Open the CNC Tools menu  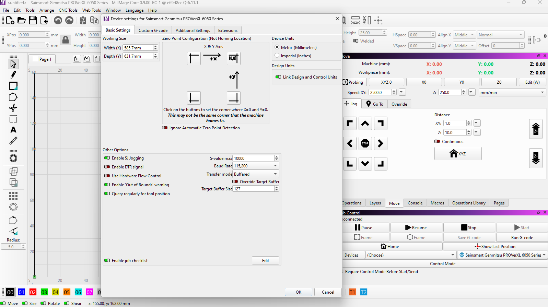[x=68, y=10]
